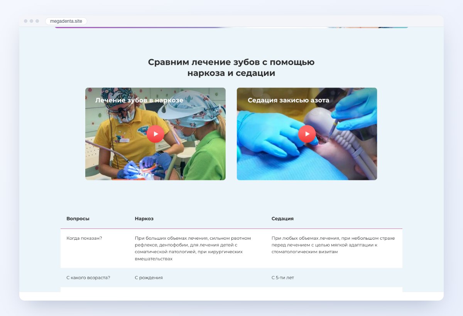463x316 pixels.
Task: Click the third gray window control dot
Action: coord(37,21)
